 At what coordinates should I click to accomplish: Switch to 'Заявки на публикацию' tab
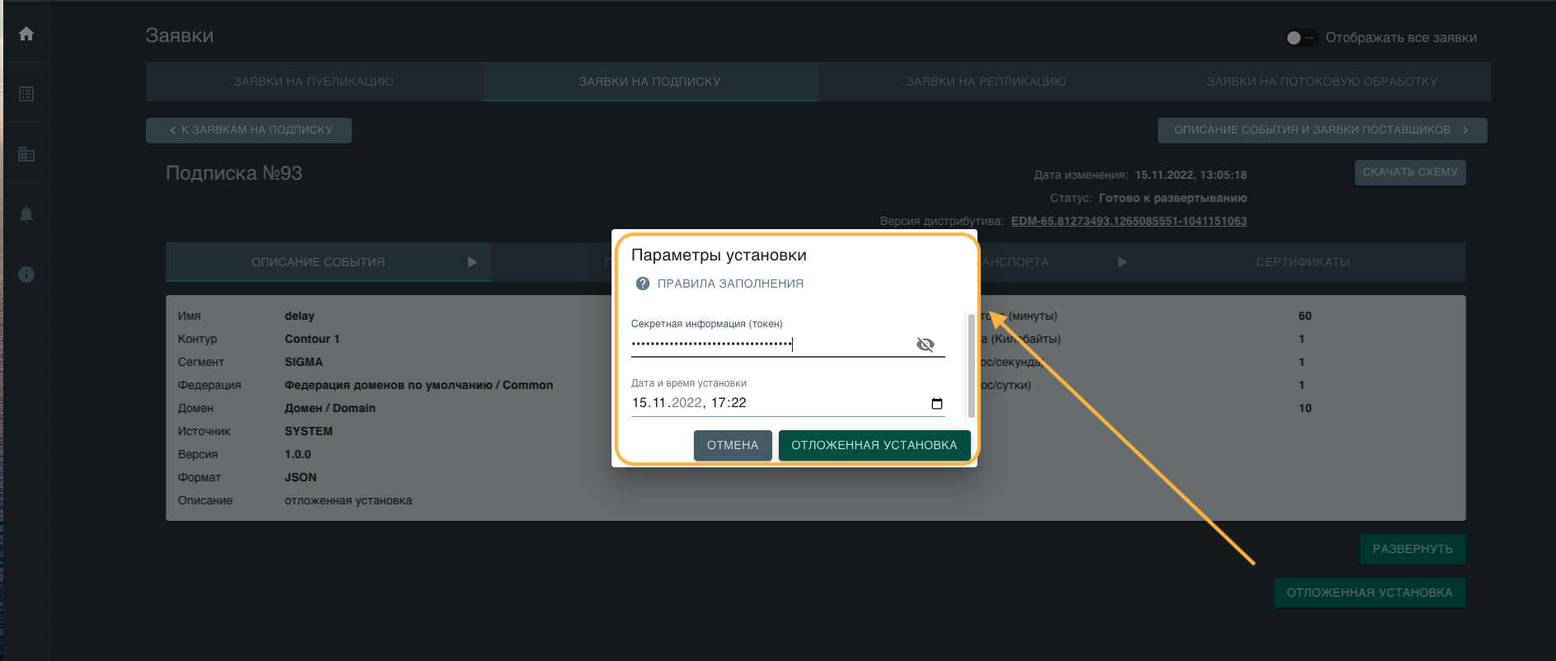pyautogui.click(x=313, y=82)
